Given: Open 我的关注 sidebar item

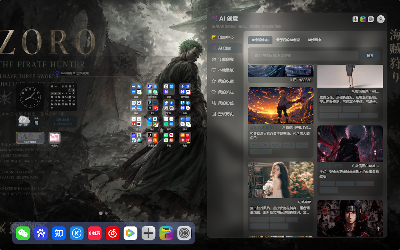Looking at the screenshot, I should click(225, 92).
